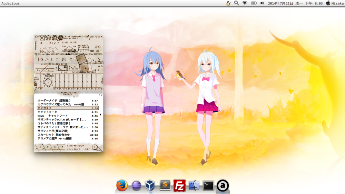Launch Firefox from the dock
This screenshot has height=194, width=345.
tap(121, 185)
